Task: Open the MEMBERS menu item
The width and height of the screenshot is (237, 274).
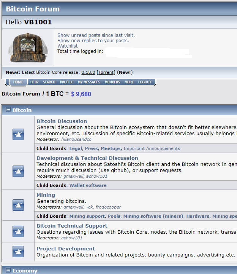Action: tap(112, 82)
